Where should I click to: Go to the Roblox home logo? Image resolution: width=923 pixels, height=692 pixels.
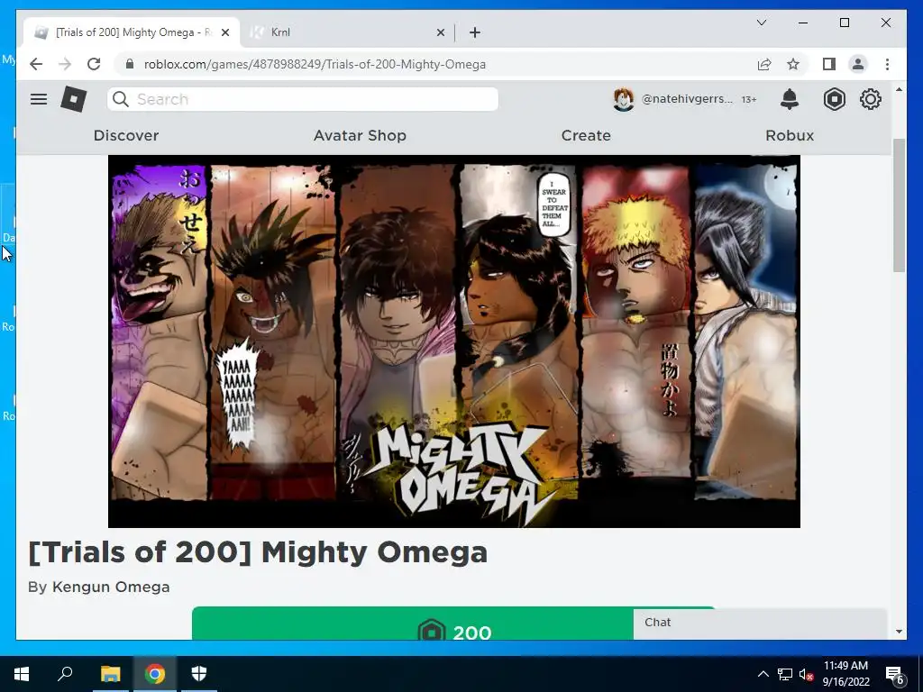74,99
